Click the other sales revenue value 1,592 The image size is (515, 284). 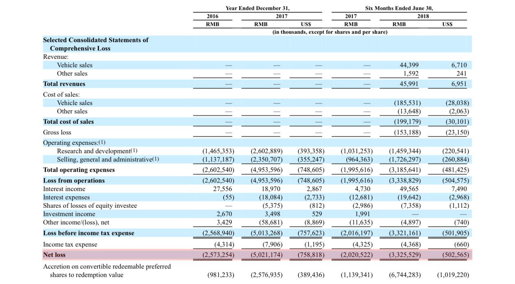point(411,73)
